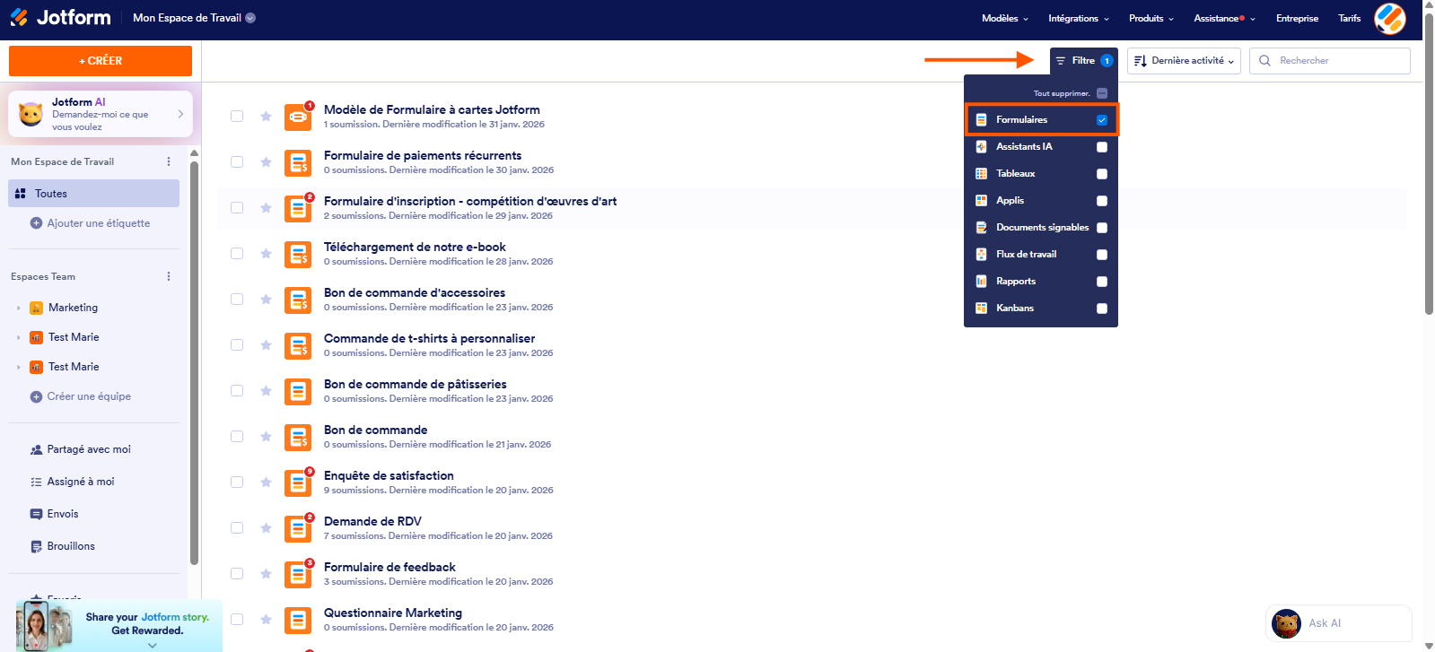Click the Assigné à moi icon
This screenshot has height=652, width=1435.
click(x=36, y=482)
